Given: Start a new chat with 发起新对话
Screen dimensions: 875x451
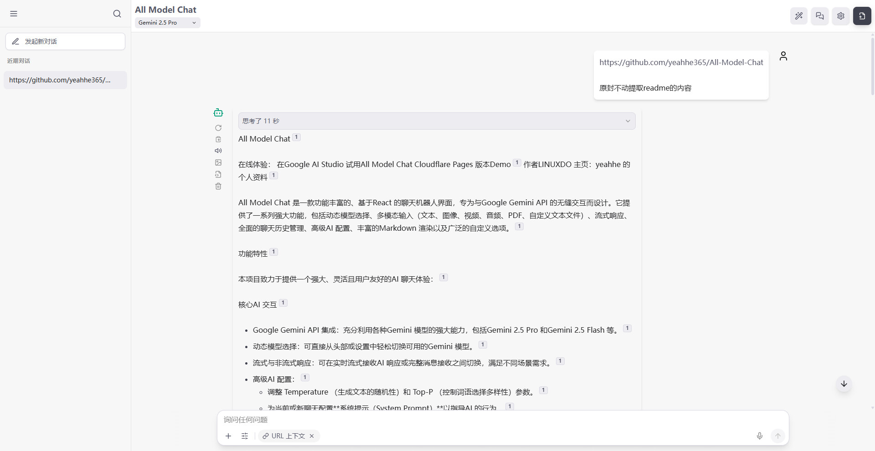Looking at the screenshot, I should click(x=65, y=41).
